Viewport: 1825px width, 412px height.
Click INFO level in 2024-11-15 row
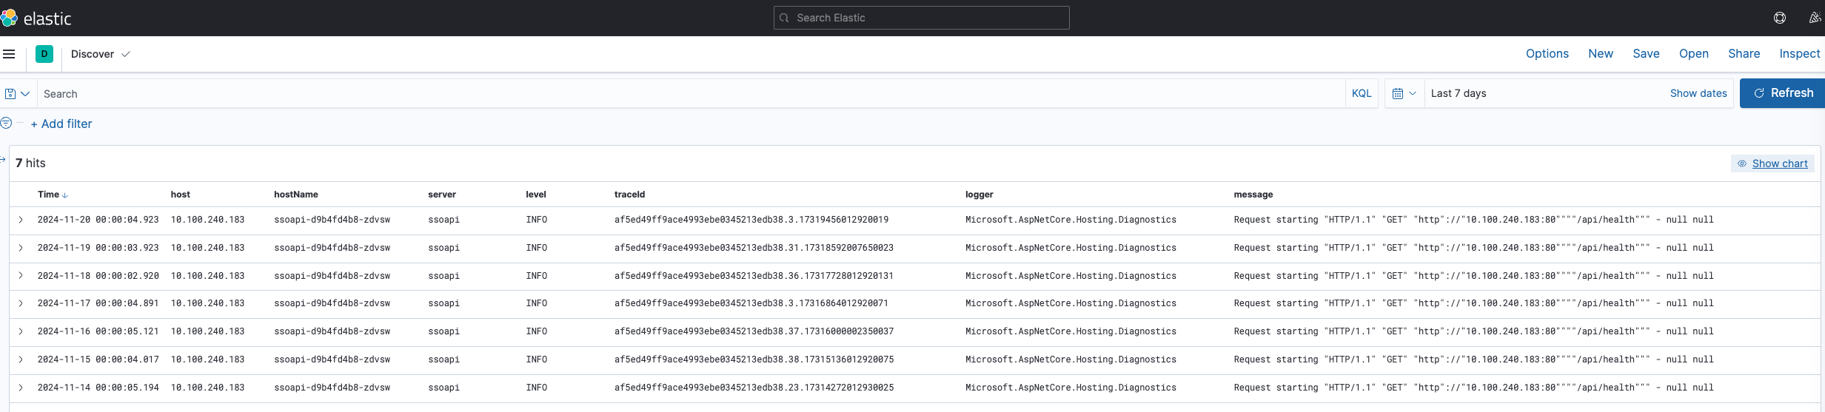point(537,359)
